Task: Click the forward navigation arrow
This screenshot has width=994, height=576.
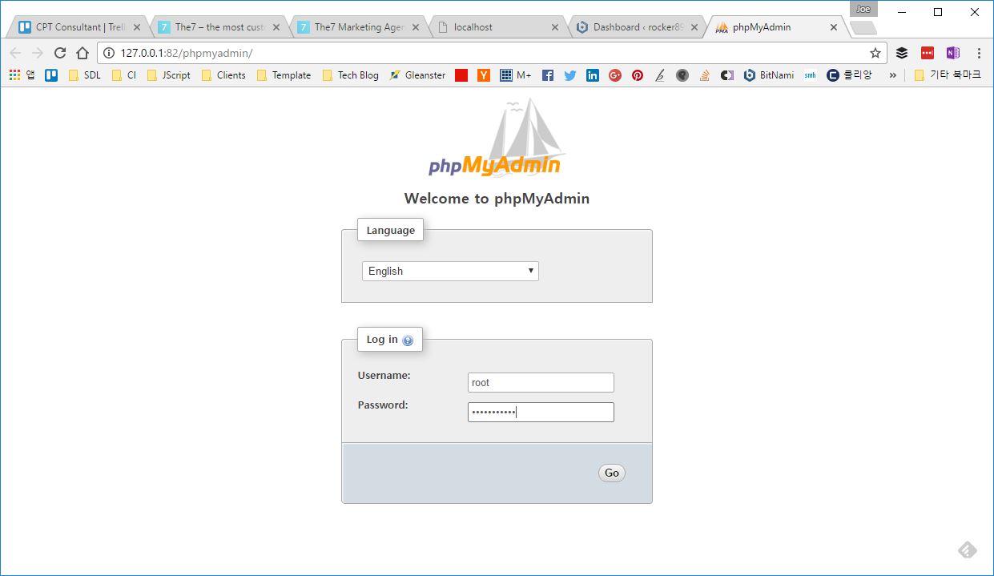Action: [37, 53]
